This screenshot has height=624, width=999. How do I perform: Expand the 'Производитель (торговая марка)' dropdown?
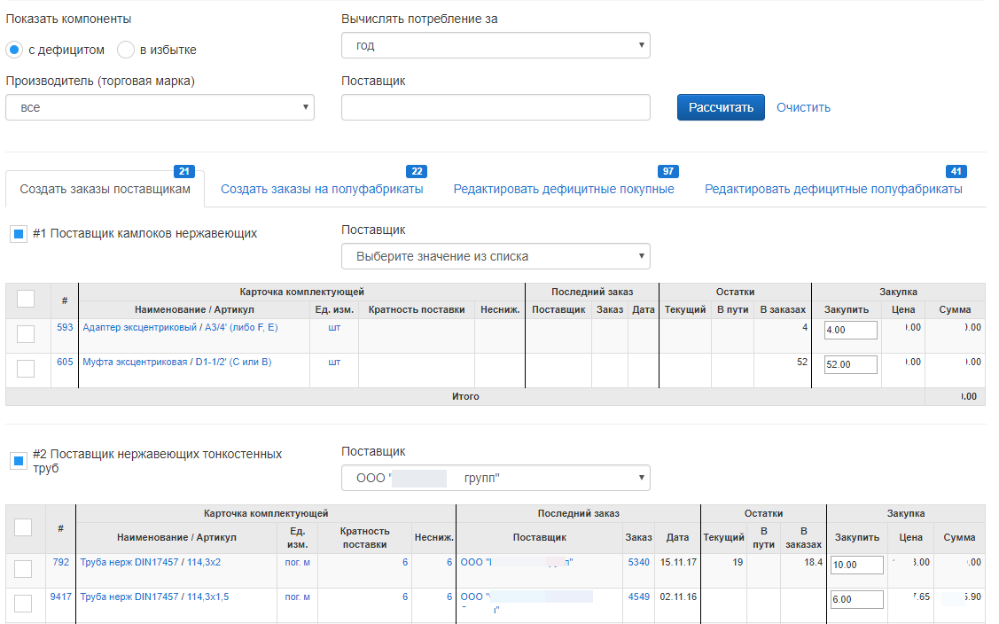pos(160,107)
